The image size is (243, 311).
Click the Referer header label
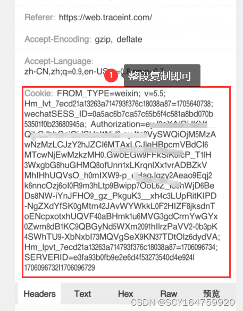40,18
